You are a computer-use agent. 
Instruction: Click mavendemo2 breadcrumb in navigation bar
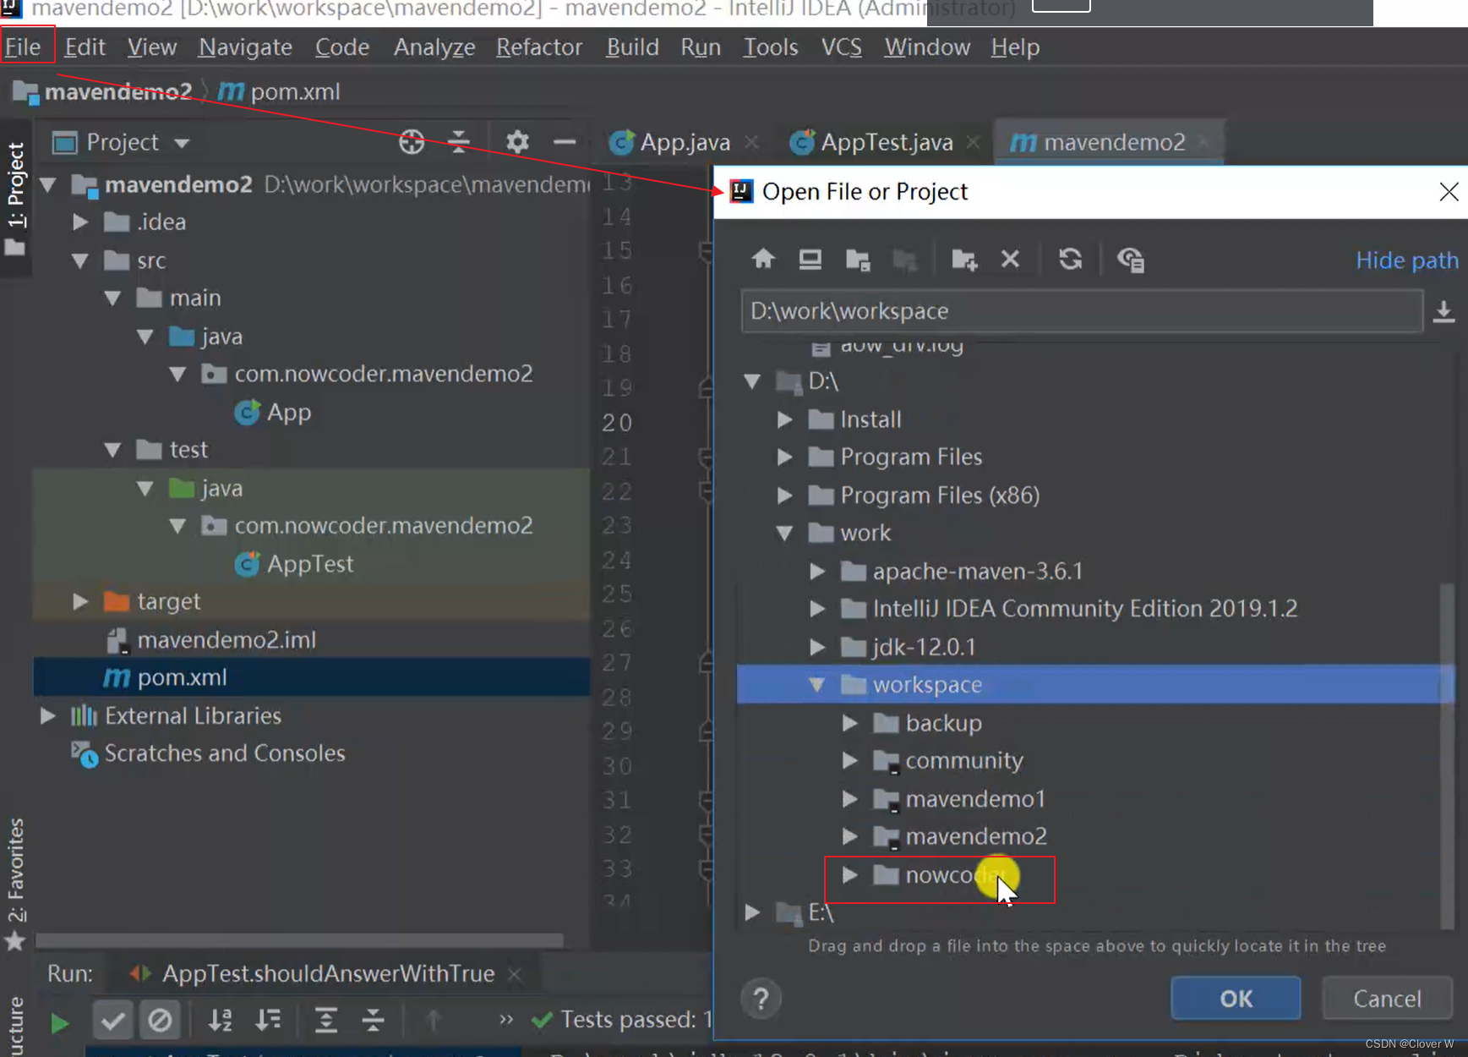coord(117,91)
